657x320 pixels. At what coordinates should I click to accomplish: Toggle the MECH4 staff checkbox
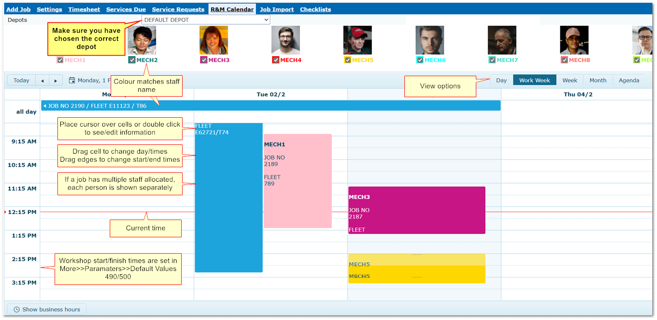[276, 60]
